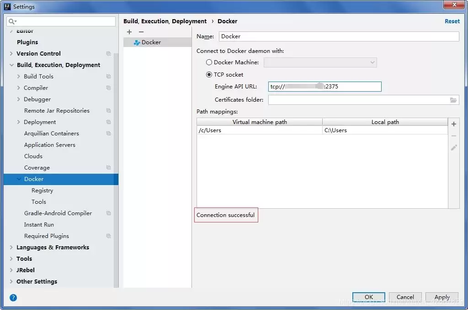Select Application Servers in settings tree

point(49,145)
